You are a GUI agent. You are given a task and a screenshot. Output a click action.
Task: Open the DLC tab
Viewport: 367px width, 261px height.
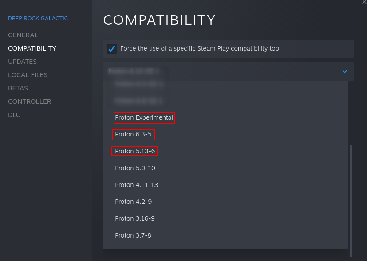14,115
